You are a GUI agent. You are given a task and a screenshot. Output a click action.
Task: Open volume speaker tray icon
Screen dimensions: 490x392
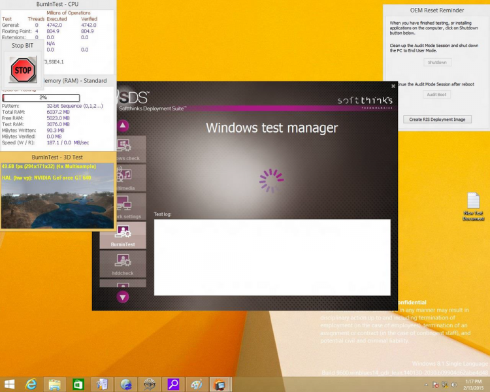(454, 385)
